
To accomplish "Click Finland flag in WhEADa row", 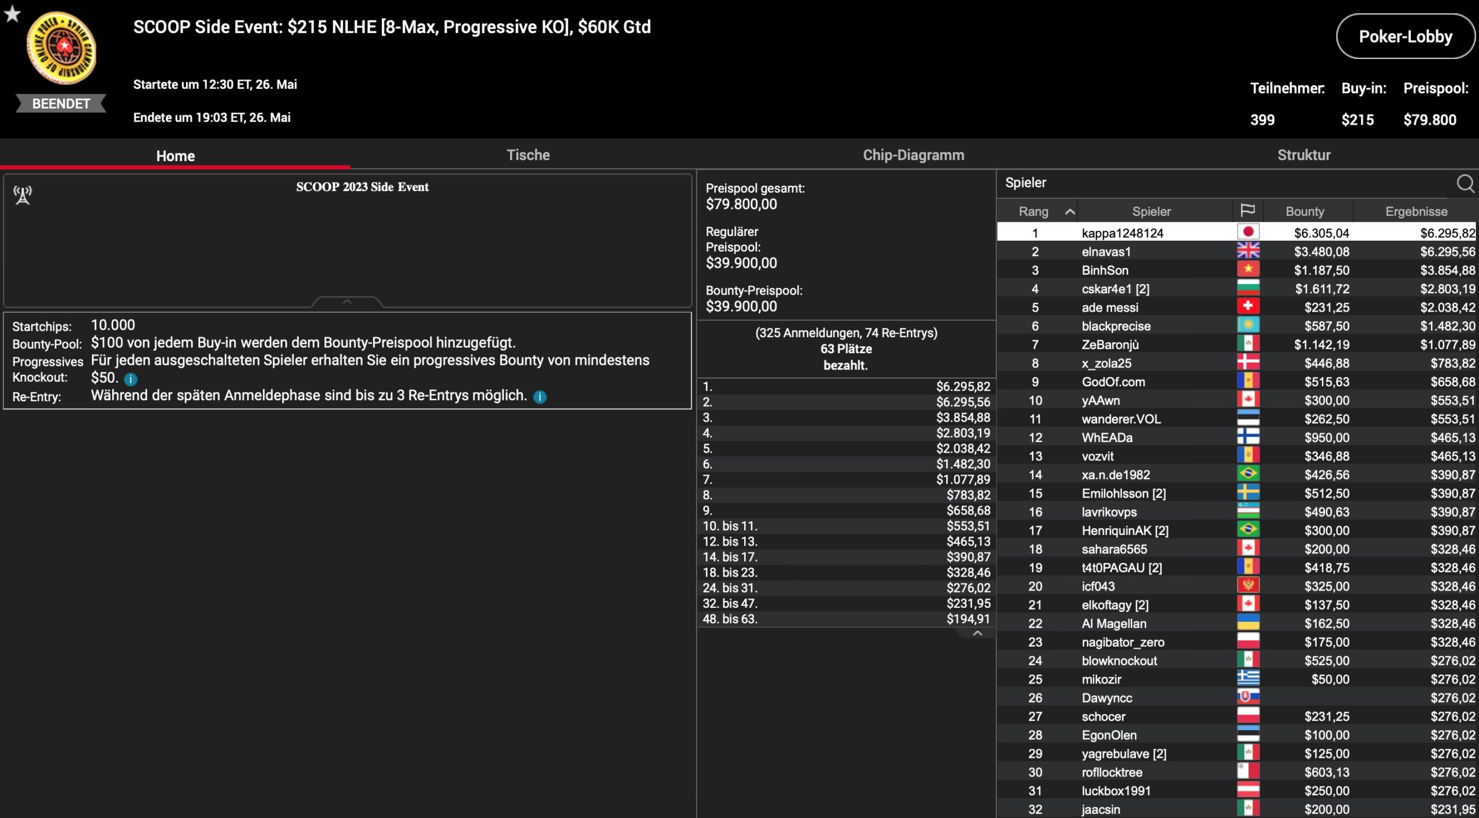I will [x=1248, y=436].
